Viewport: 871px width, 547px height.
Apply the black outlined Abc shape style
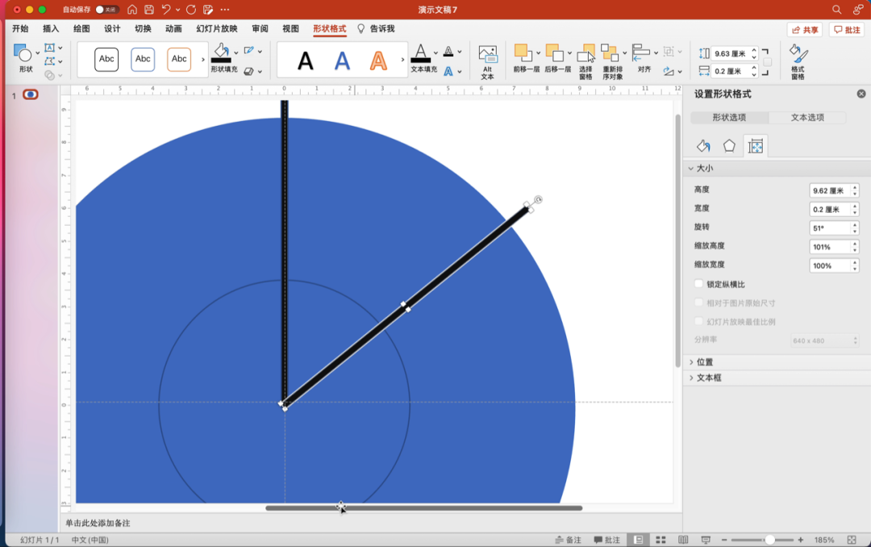[106, 59]
